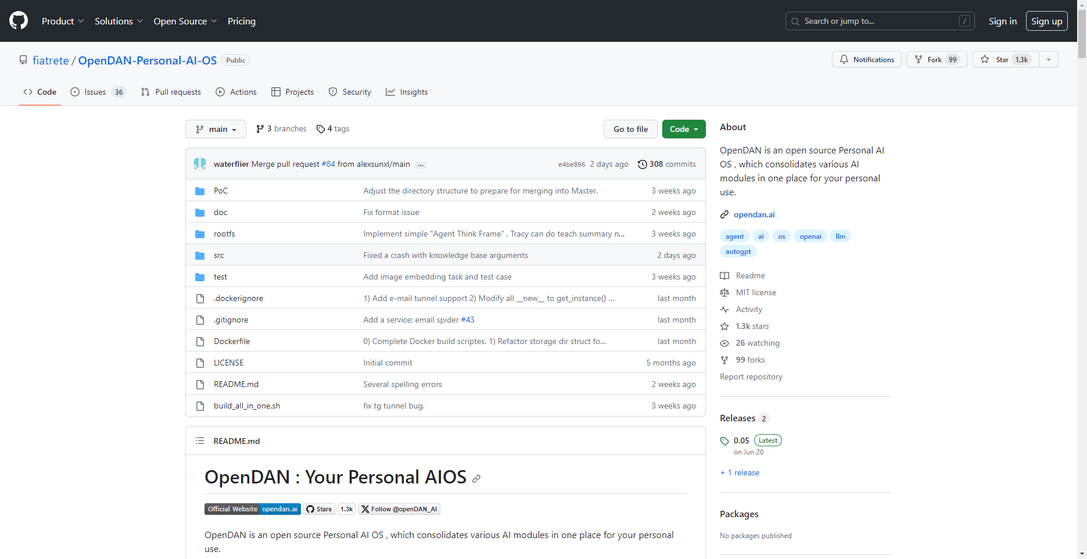Star the repository
Viewport: 1087px width, 559px height.
coord(1006,59)
